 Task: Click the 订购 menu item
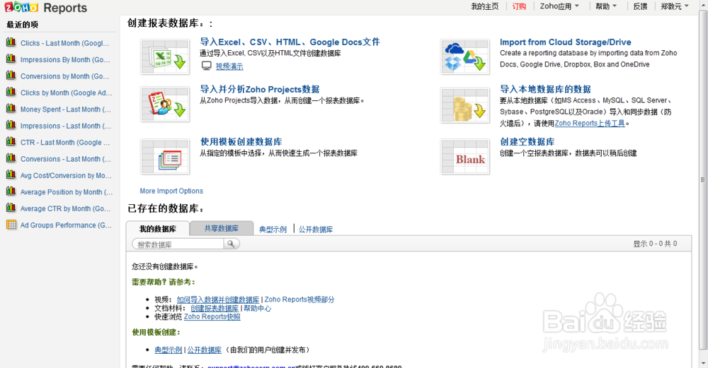tap(519, 6)
